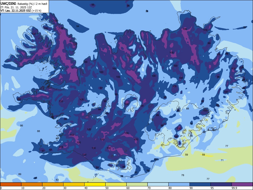Image resolution: width=253 pixels, height=190 pixels.
Task: Click the legend tick label '70'
Action: pos(149,188)
